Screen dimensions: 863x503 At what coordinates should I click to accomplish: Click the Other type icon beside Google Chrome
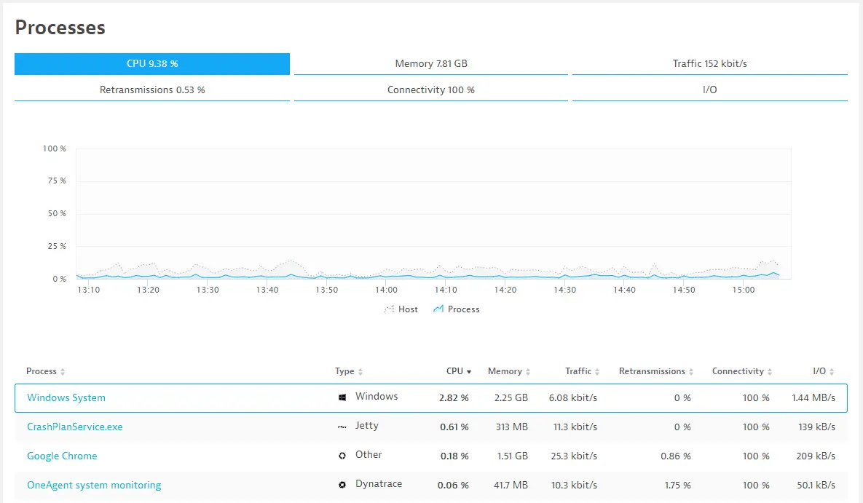[x=342, y=456]
